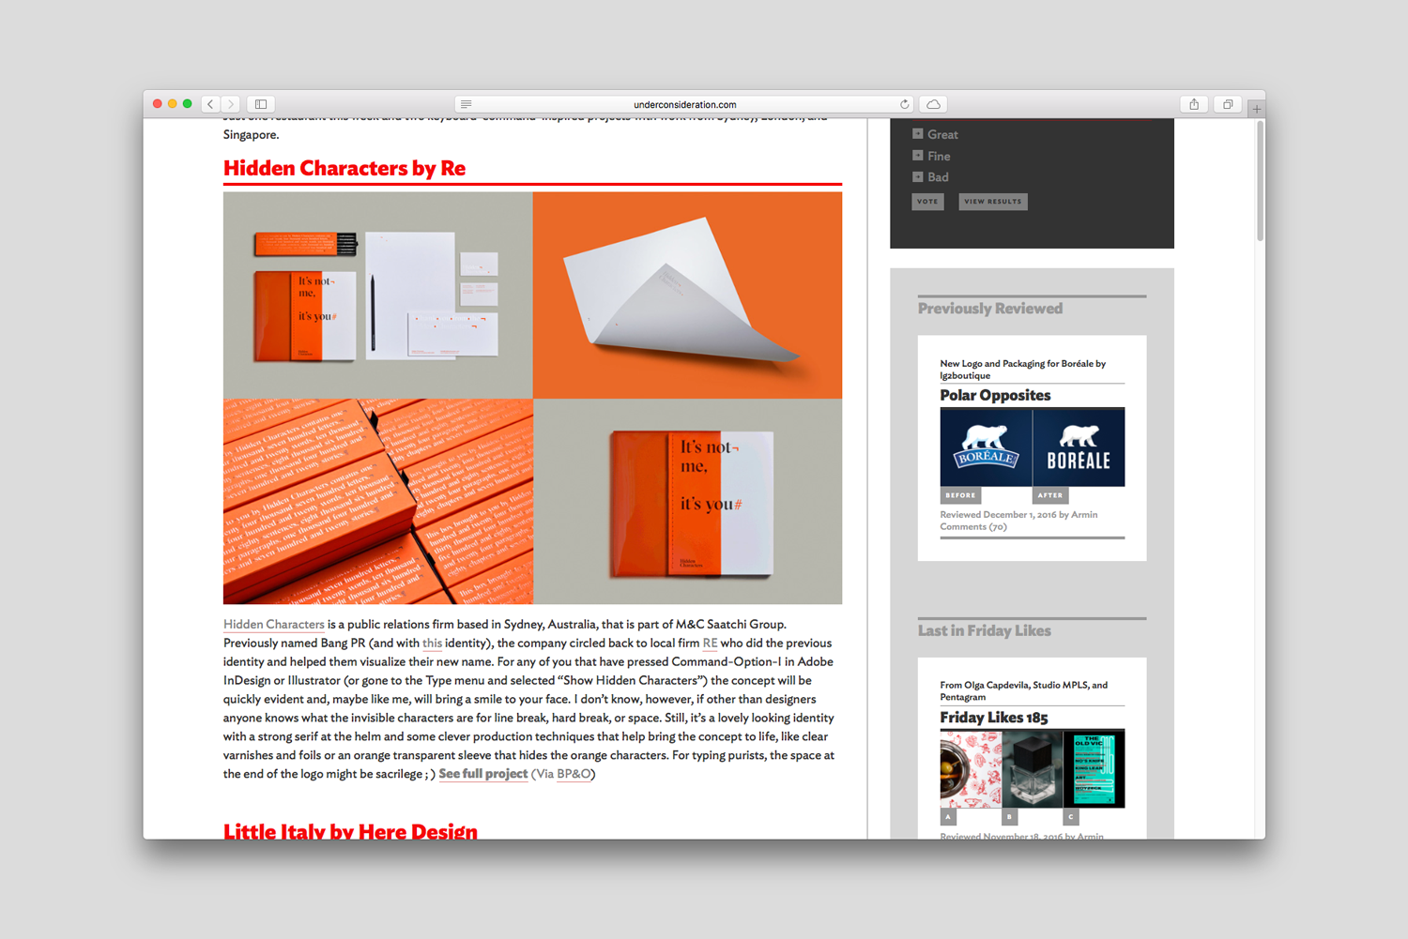The width and height of the screenshot is (1408, 939).
Task: Click the stacked orange boxes image
Action: point(377,501)
